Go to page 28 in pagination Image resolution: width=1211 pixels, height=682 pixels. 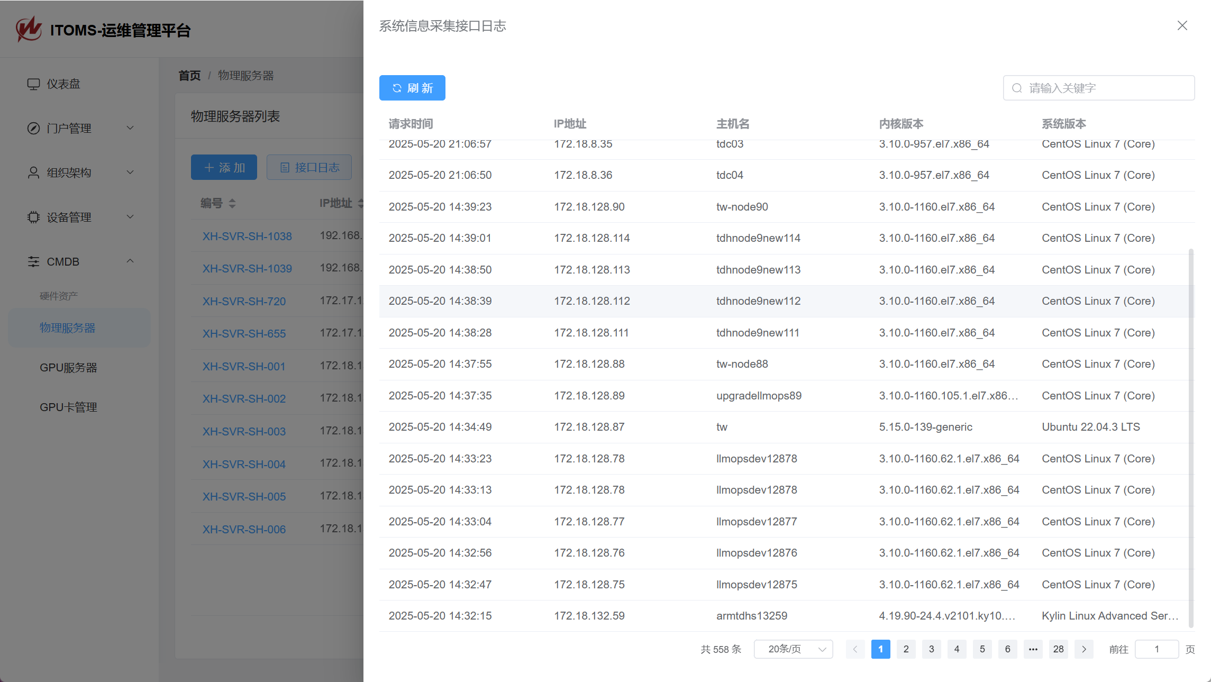(1058, 649)
